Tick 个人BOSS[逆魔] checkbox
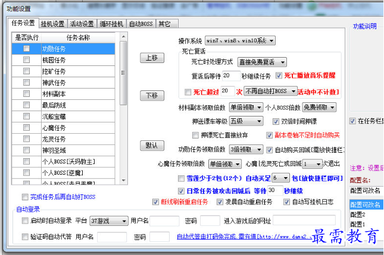 coord(26,173)
